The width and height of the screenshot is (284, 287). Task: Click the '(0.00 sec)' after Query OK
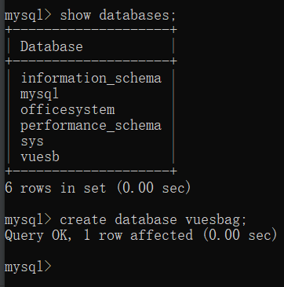[240, 235]
